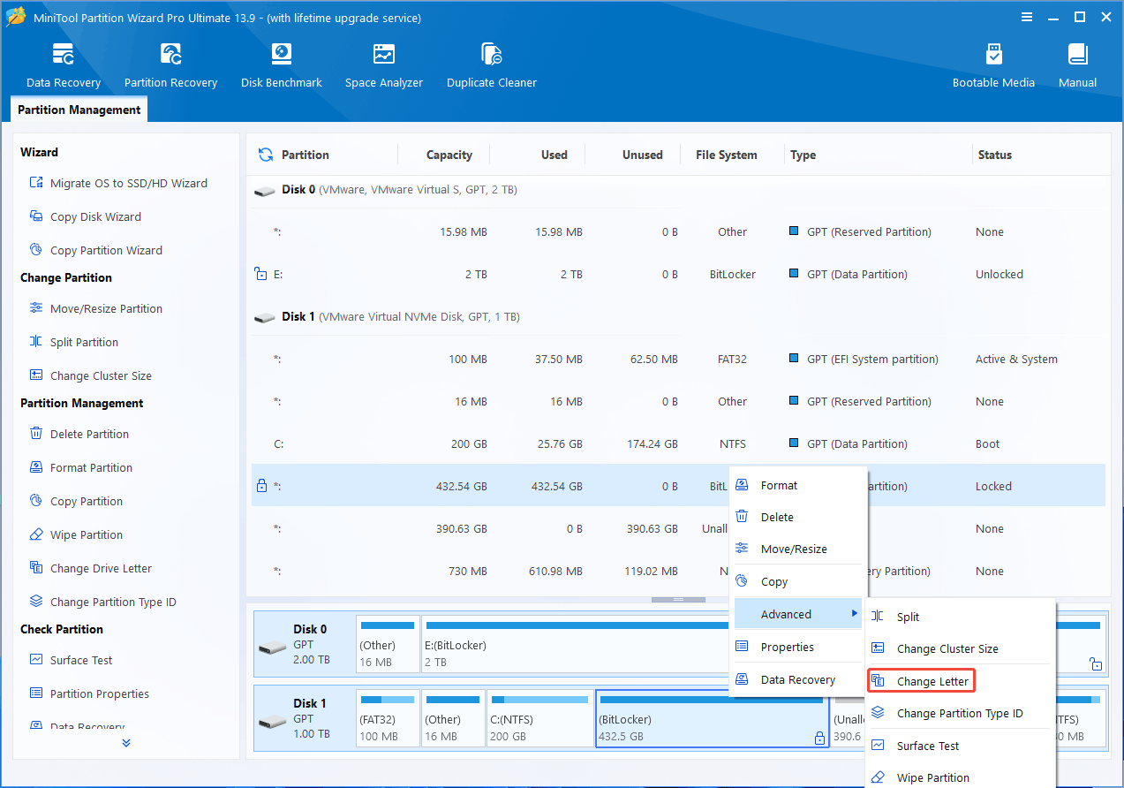Open Partition Properties in the sidebar

90,694
